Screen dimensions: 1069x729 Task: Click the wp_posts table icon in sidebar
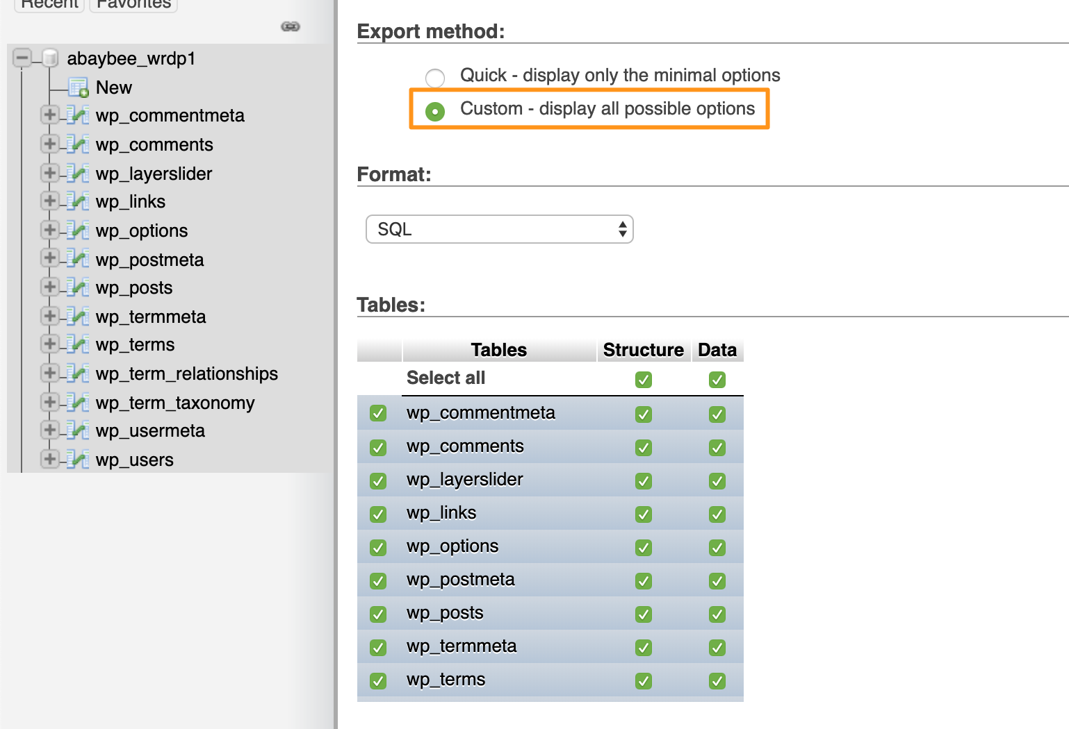[78, 287]
